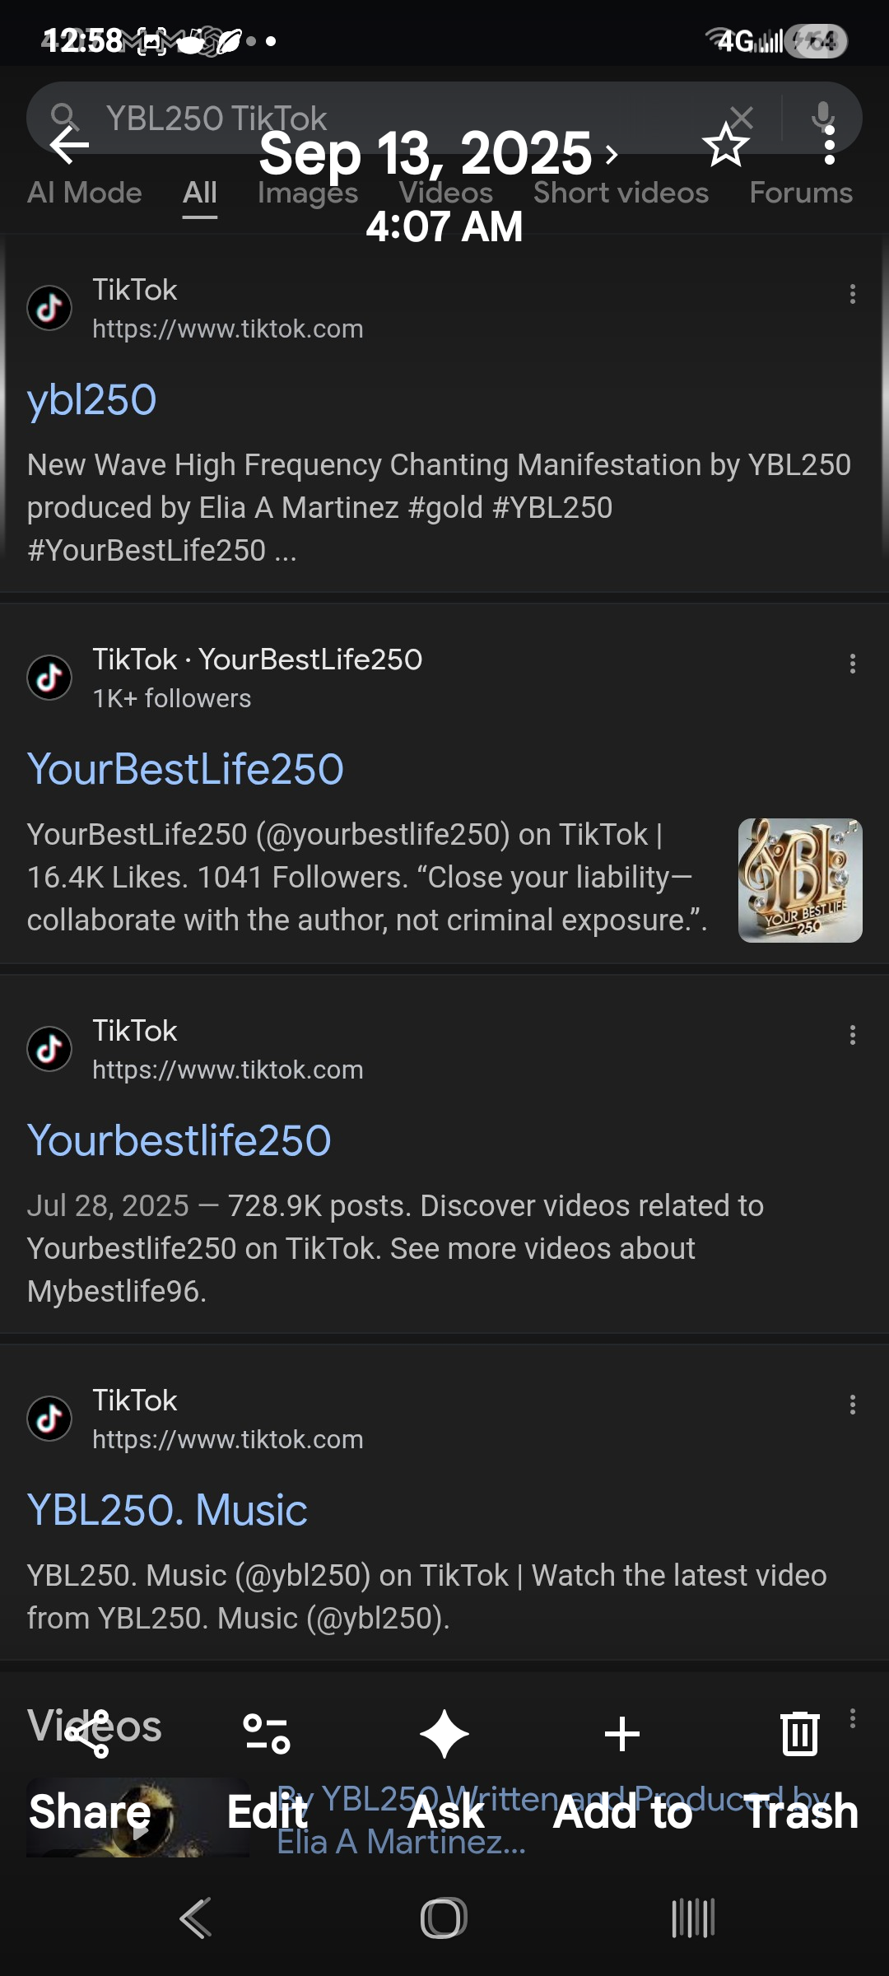Tap the Add to plus icon
Viewport: 889px width, 1976px height.
(x=622, y=1734)
